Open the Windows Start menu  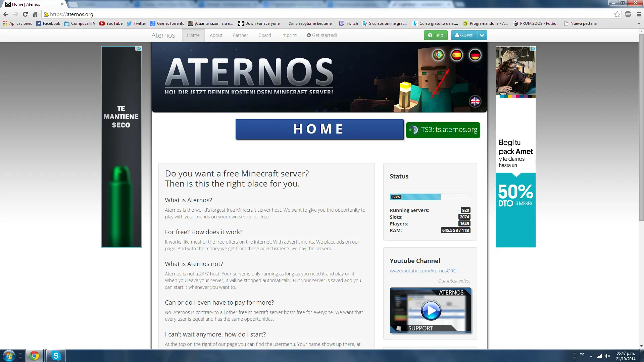(x=9, y=356)
